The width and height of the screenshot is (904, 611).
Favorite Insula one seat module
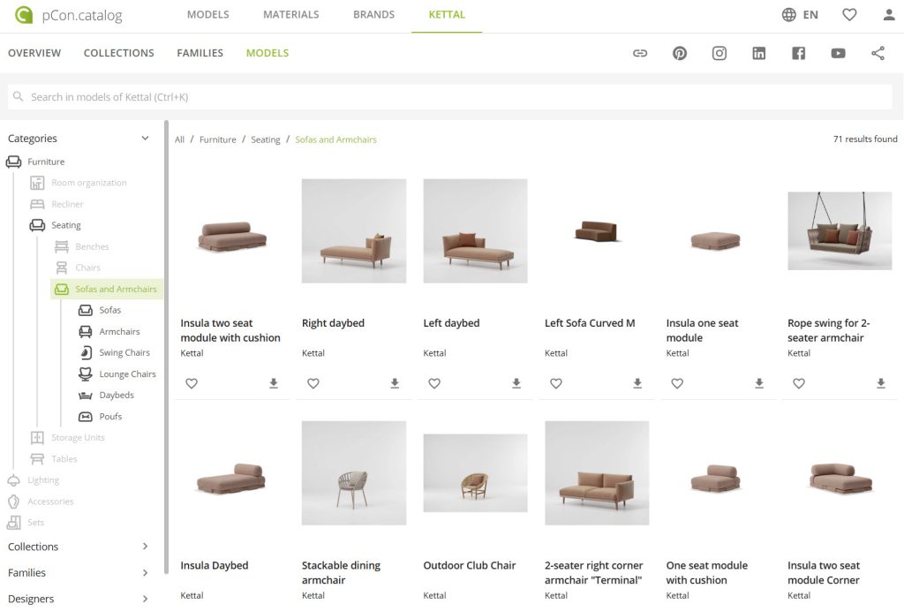[677, 383]
